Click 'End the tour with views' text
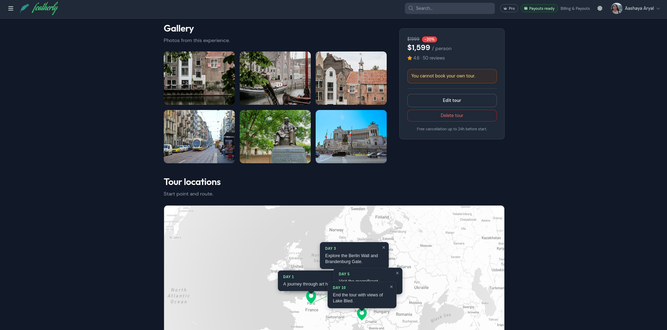Image resolution: width=667 pixels, height=330 pixels. (x=358, y=298)
